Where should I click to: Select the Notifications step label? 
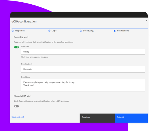click(x=123, y=31)
